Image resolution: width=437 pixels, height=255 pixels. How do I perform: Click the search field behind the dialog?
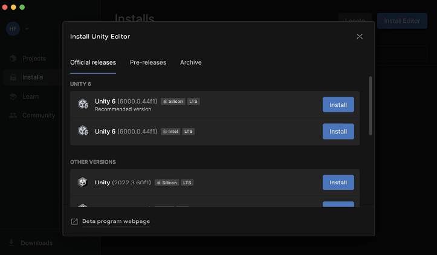point(401,54)
